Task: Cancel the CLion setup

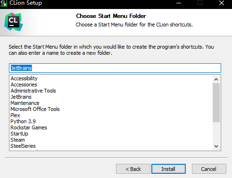Action: point(209,169)
